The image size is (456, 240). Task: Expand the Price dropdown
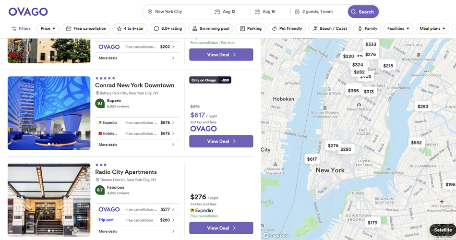point(48,28)
